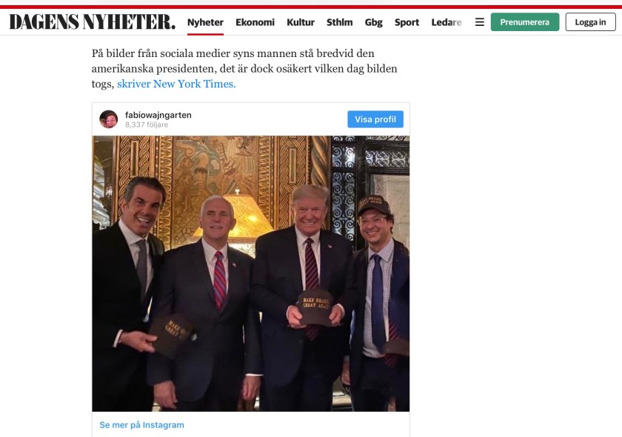This screenshot has width=622, height=437.
Task: Open the Sport section
Action: point(407,22)
